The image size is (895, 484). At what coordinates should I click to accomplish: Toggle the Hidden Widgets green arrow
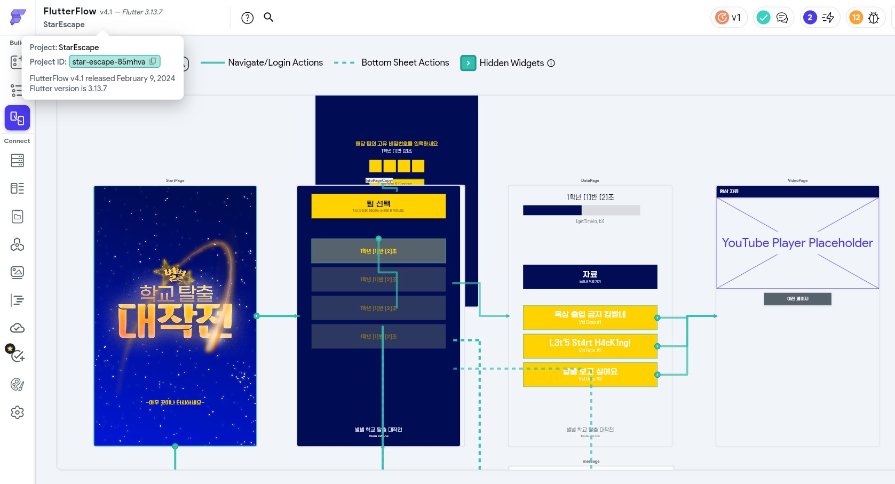click(468, 63)
